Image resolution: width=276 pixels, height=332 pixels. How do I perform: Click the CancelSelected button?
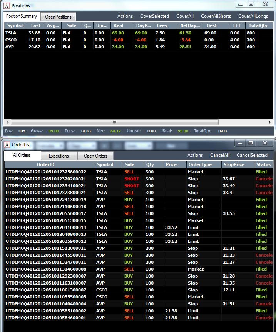252,155
